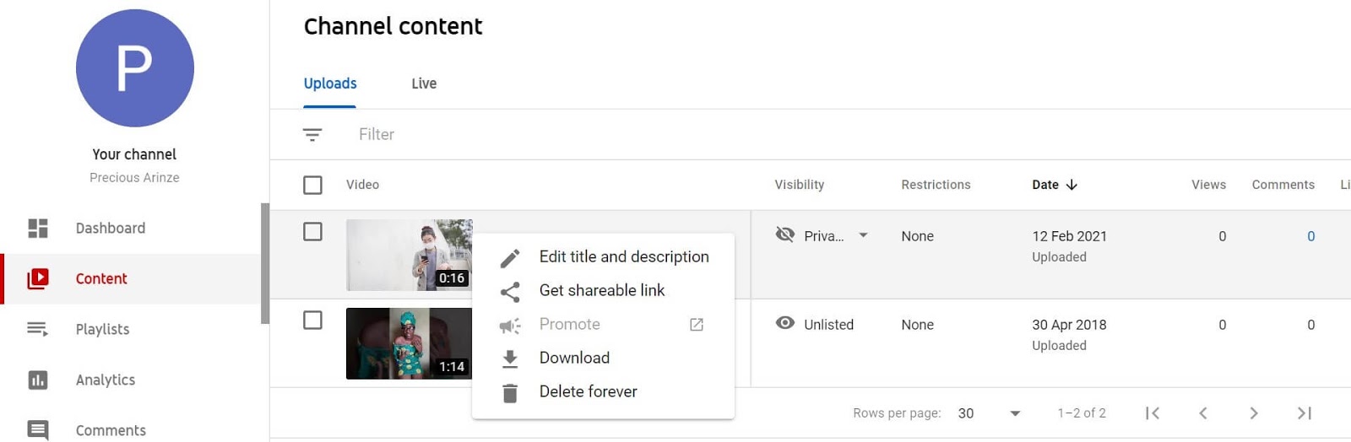The width and height of the screenshot is (1351, 442).
Task: Open Playlists in the sidebar
Action: coord(102,329)
